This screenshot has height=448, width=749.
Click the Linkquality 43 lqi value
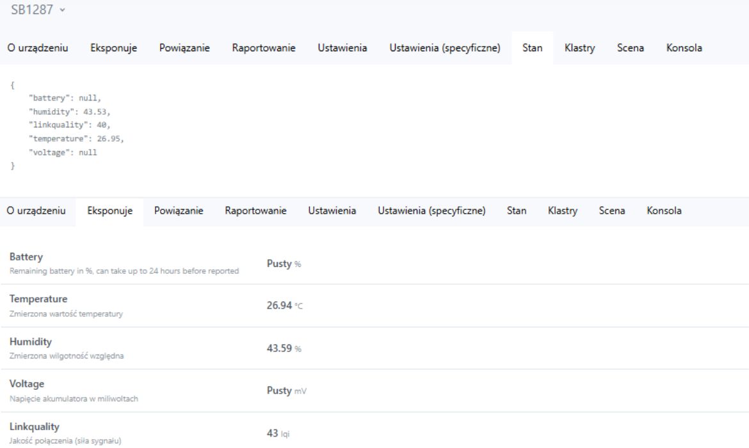click(278, 433)
